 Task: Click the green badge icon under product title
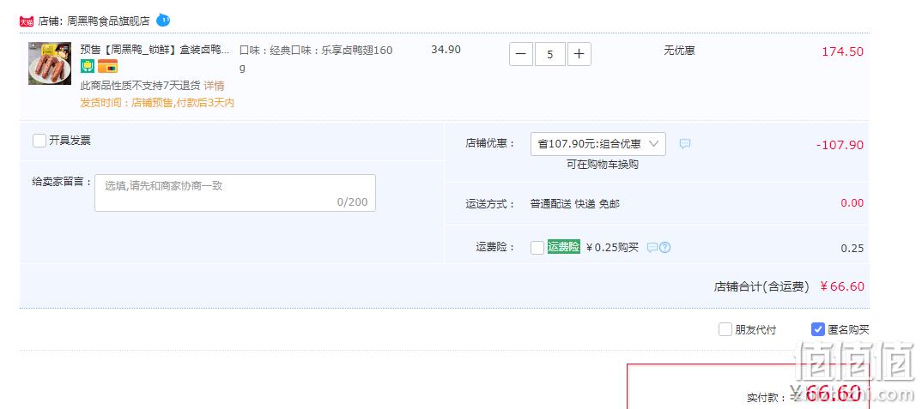coord(88,66)
